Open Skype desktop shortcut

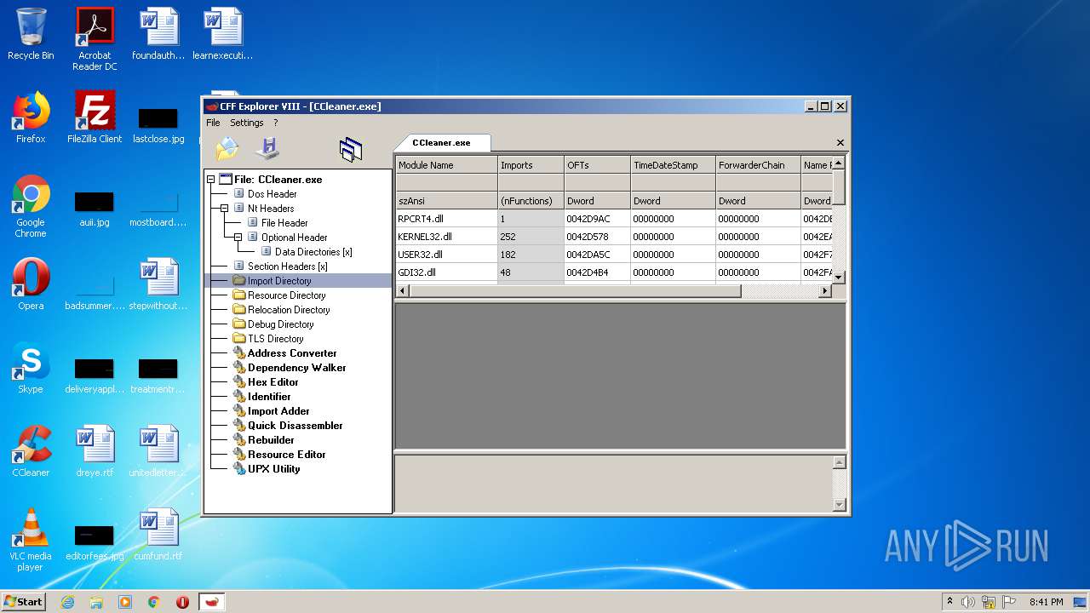coord(31,368)
